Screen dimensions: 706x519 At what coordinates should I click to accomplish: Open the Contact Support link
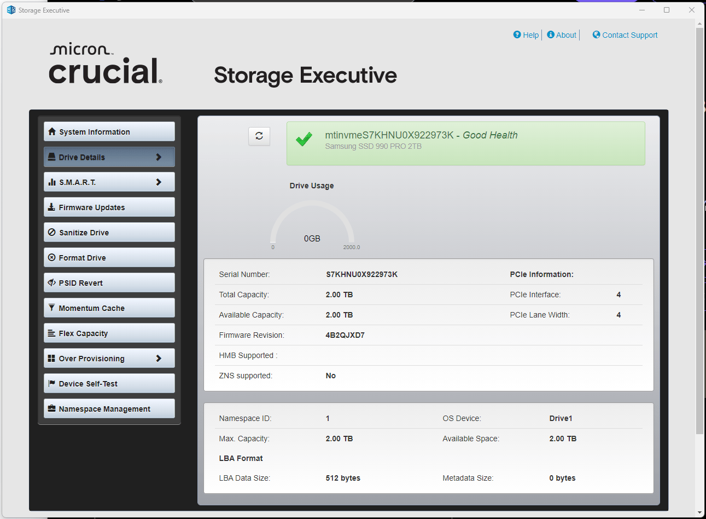629,35
